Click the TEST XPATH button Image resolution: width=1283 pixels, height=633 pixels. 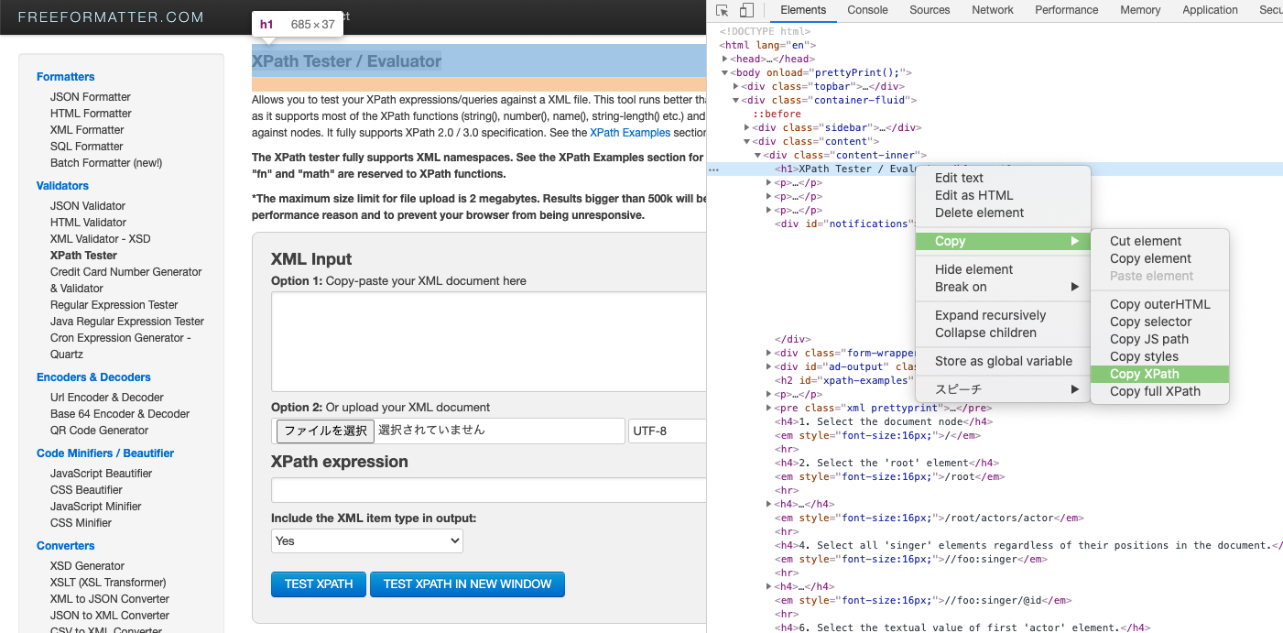[x=318, y=584]
